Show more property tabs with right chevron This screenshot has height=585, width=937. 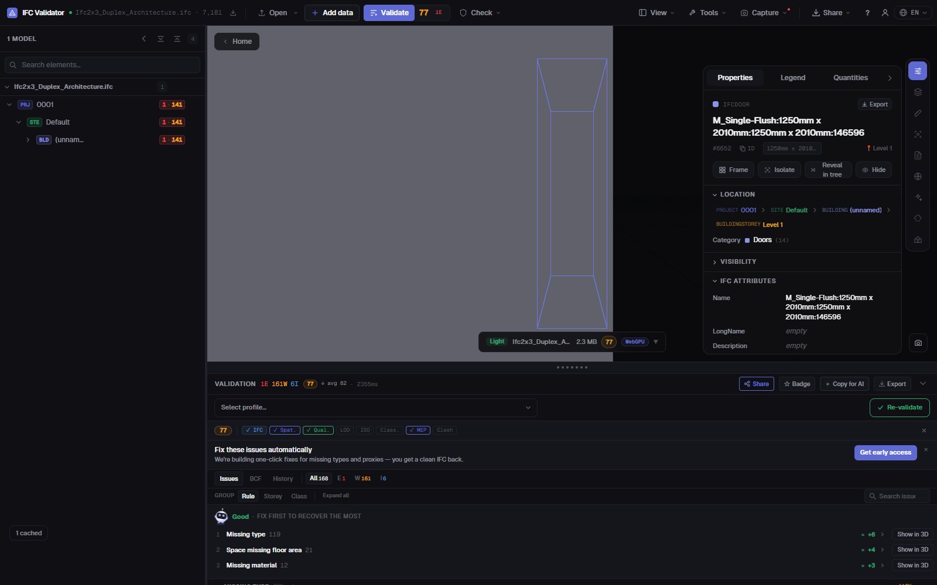890,78
